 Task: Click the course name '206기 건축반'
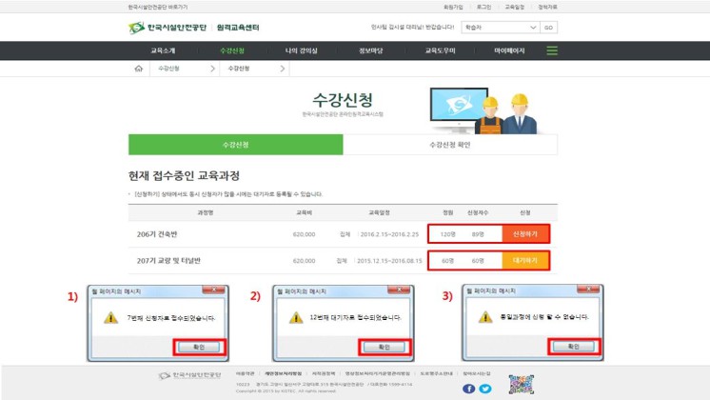pos(157,234)
